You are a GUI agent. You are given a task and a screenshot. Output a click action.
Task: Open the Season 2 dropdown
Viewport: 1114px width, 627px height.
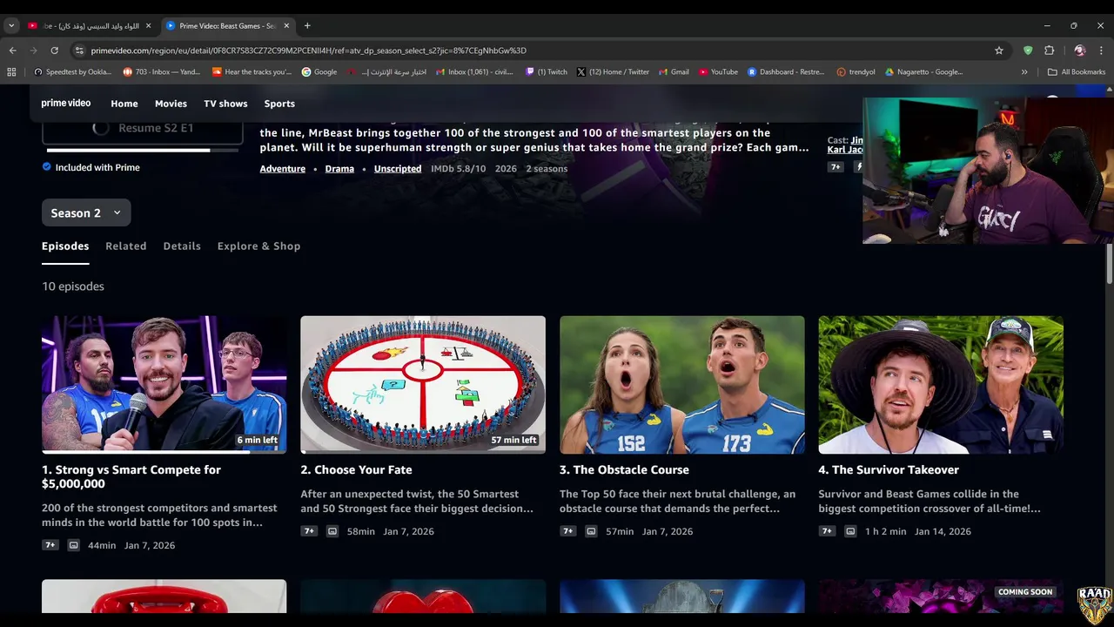click(86, 212)
